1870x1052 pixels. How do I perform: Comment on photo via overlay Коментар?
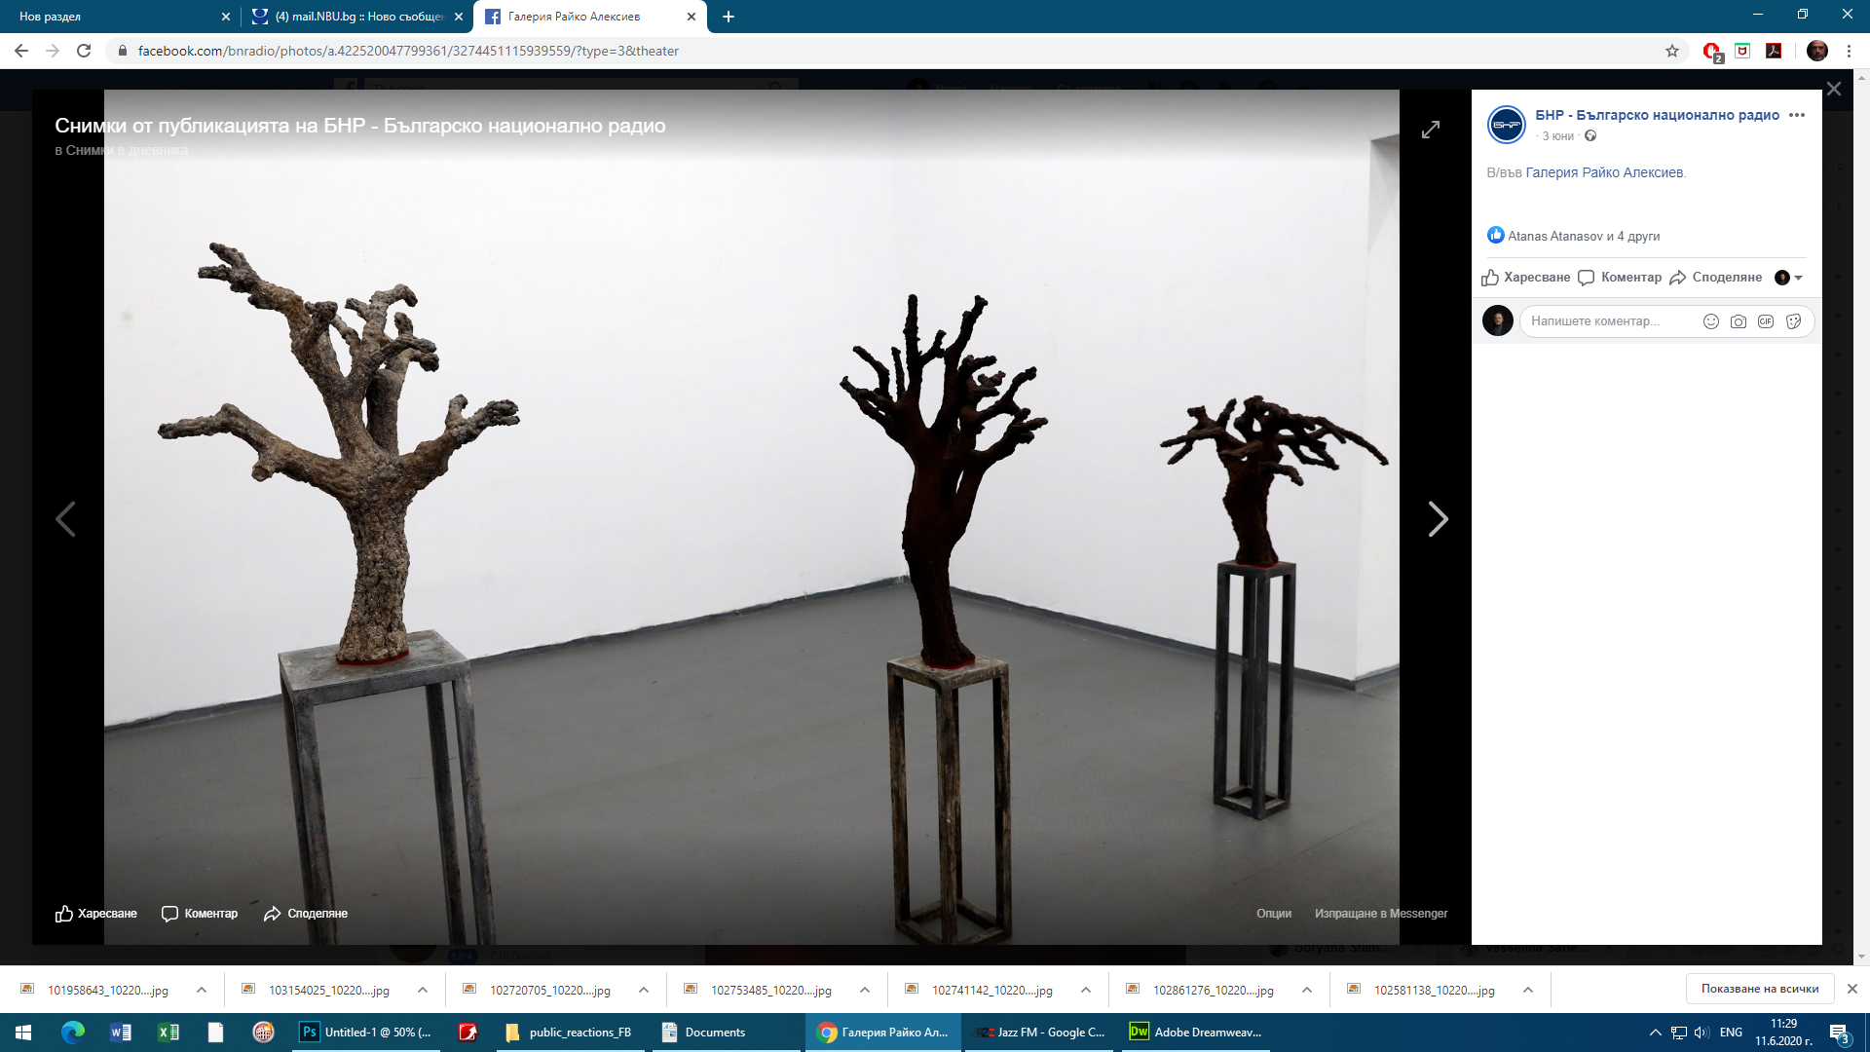200,914
